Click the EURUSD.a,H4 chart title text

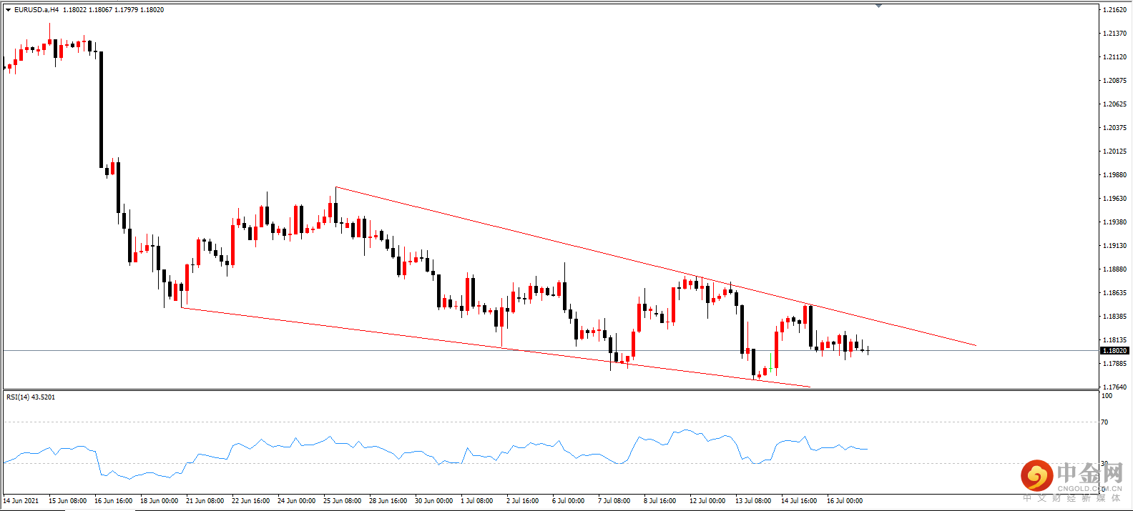point(36,10)
